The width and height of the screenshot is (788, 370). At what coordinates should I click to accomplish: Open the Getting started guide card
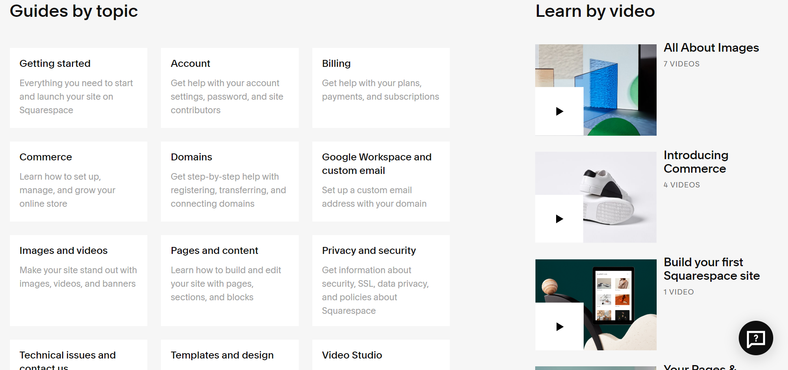(x=78, y=88)
